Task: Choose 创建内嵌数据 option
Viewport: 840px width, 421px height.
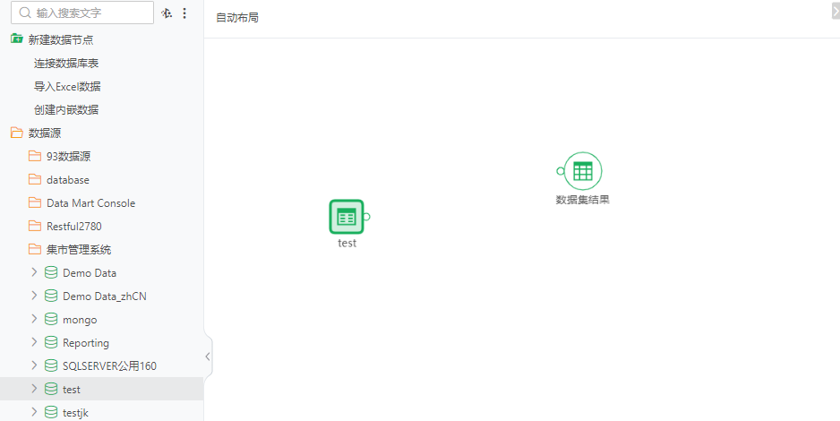Action: pyautogui.click(x=66, y=110)
